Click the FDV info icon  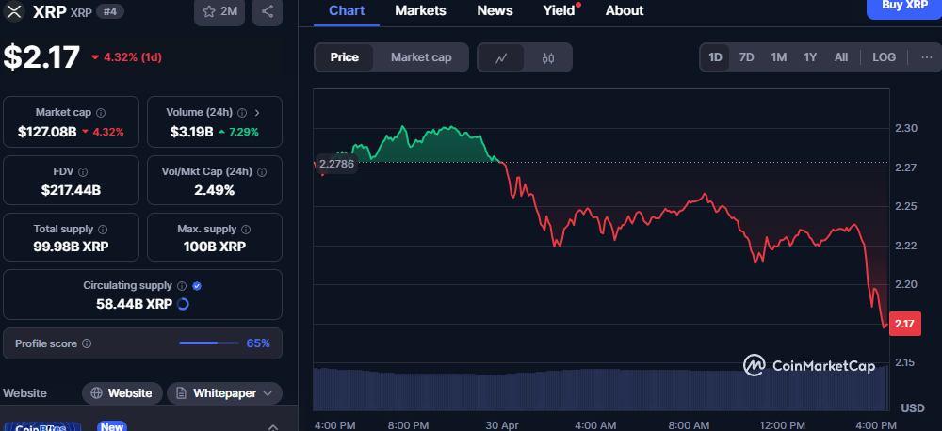click(x=83, y=171)
